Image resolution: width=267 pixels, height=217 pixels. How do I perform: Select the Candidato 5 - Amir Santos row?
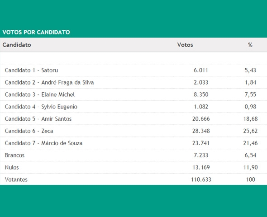click(x=133, y=119)
